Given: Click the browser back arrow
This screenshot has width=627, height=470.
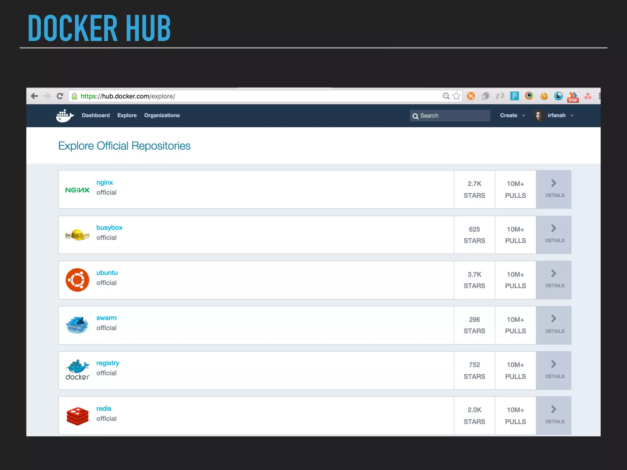Looking at the screenshot, I should click(34, 96).
